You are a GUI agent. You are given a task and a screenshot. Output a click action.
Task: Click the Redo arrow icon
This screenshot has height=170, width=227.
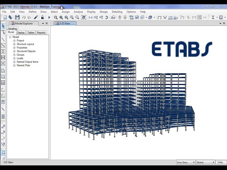coord(29,17)
